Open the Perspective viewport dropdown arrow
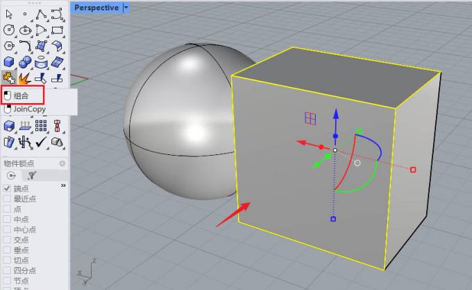Viewport: 472px width, 290px height. click(126, 8)
